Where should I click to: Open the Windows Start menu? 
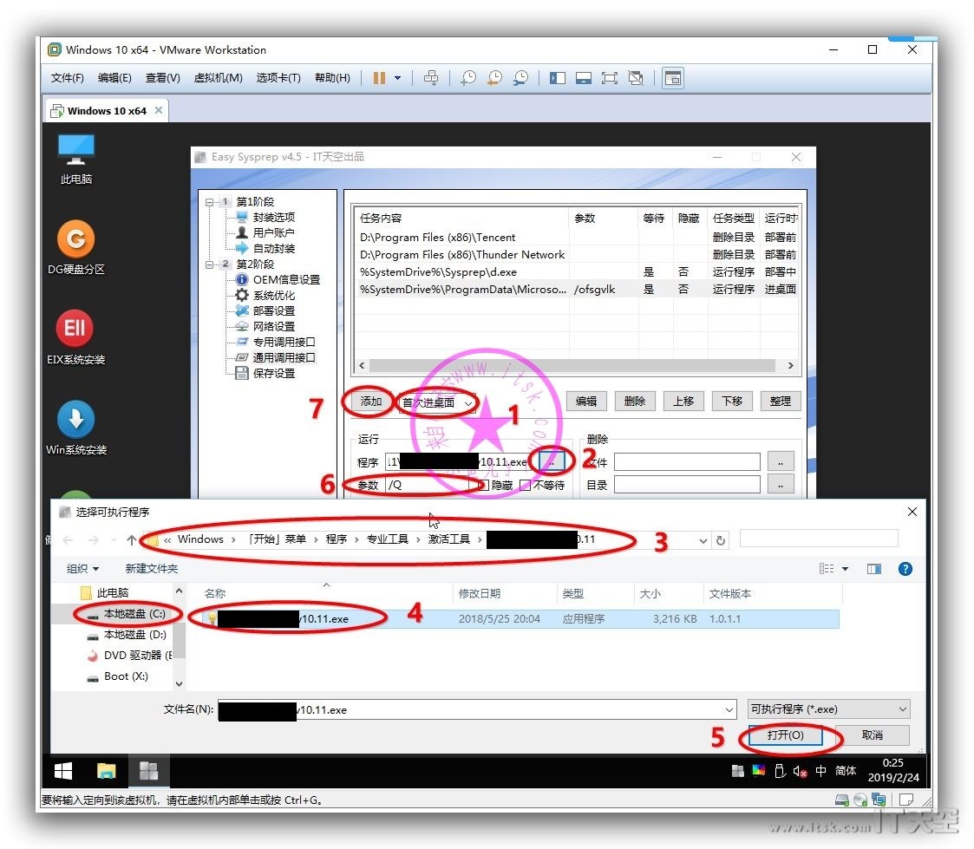pyautogui.click(x=63, y=771)
